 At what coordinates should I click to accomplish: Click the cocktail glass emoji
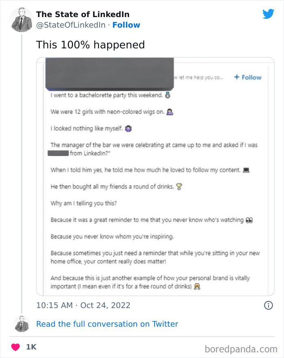click(x=179, y=187)
